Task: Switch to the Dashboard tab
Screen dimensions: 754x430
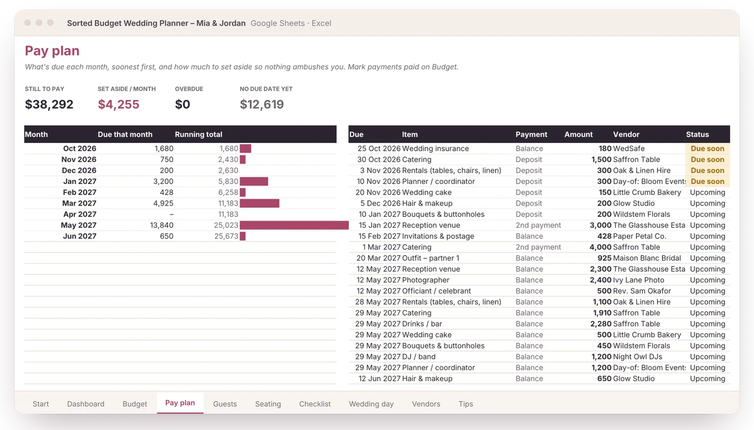Action: [x=86, y=404]
